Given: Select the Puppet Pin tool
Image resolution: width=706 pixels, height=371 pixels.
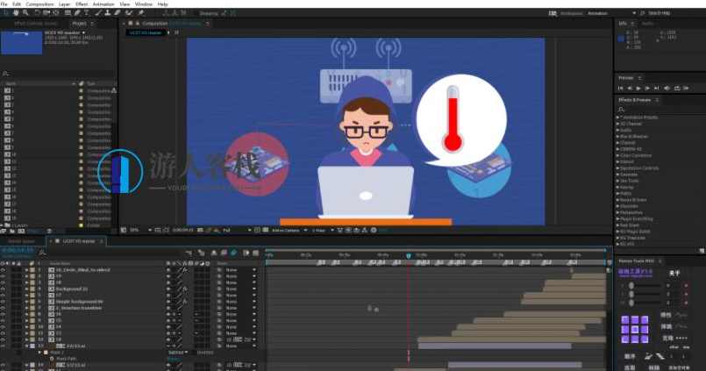Looking at the screenshot, I should pos(141,13).
